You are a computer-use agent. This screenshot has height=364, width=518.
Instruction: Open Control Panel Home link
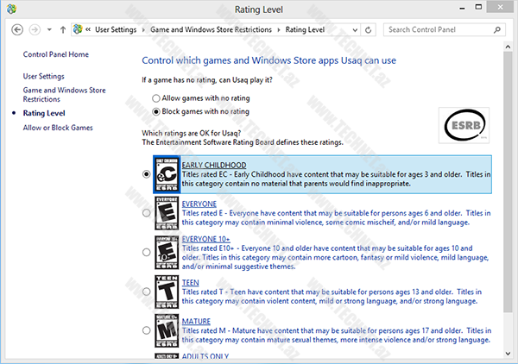[x=55, y=54]
